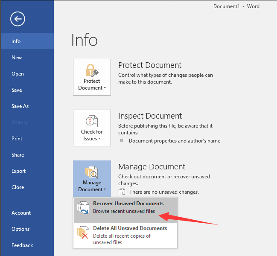Click the Recover Unsaved Documents icon

pos(82,208)
